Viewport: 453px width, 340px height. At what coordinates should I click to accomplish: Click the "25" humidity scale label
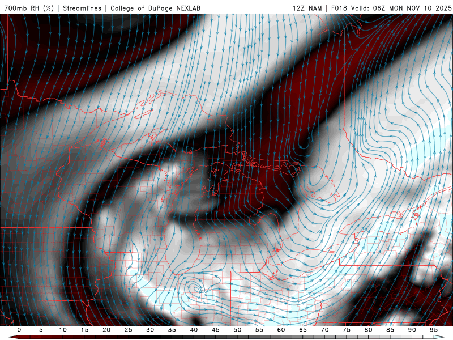[129, 330]
